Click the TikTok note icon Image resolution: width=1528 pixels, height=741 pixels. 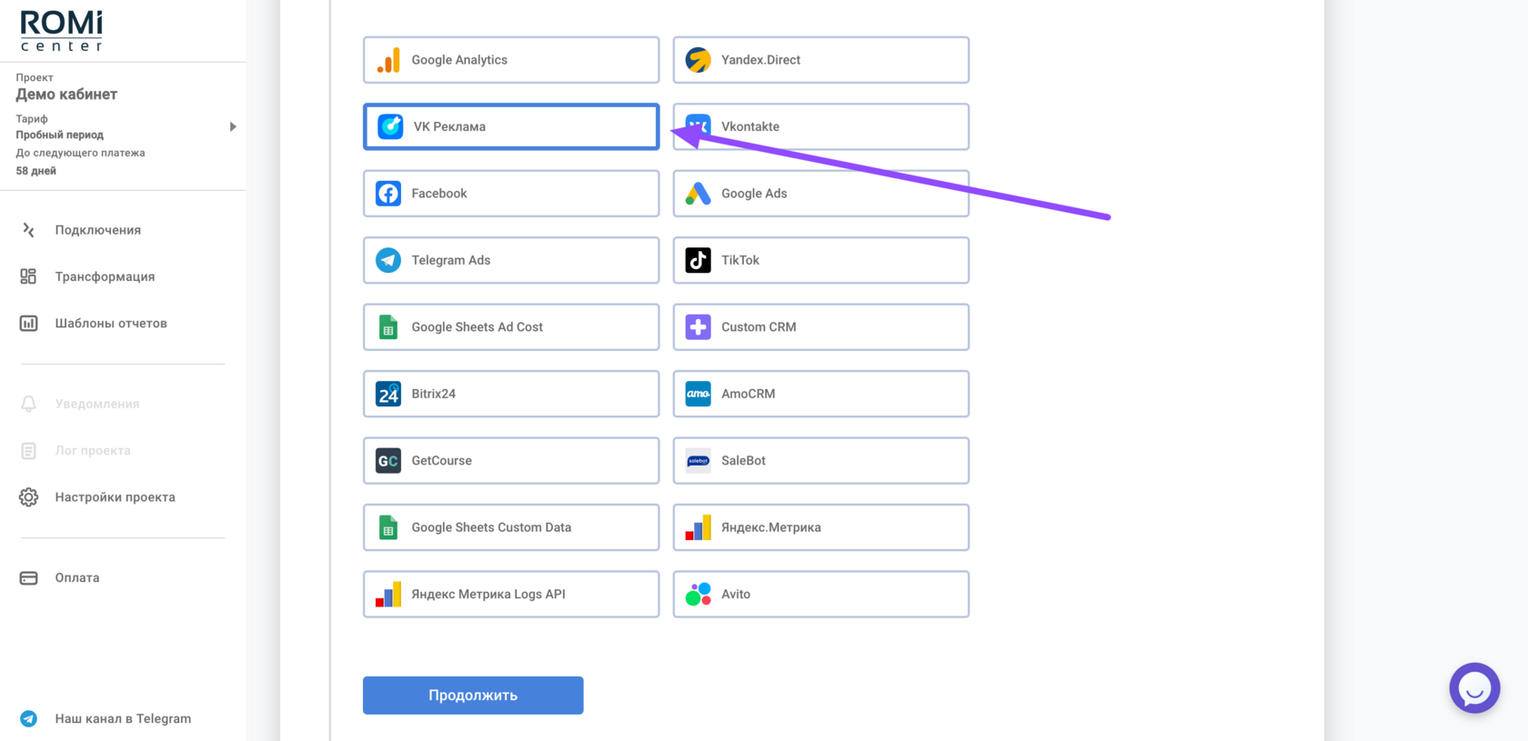click(x=698, y=260)
